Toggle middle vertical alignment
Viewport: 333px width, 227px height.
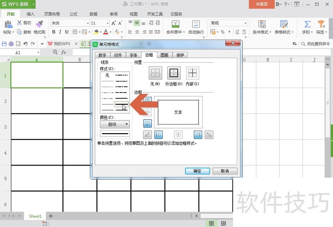[x=137, y=23]
